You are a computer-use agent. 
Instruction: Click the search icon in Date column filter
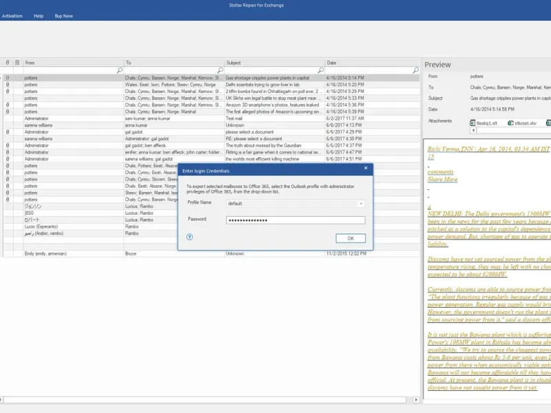click(416, 70)
